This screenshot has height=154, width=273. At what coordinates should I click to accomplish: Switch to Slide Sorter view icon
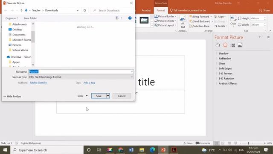pos(223,143)
